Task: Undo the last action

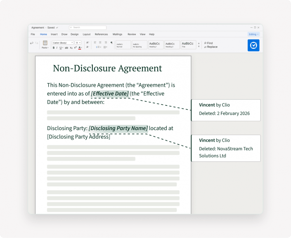Action: pyautogui.click(x=31, y=43)
